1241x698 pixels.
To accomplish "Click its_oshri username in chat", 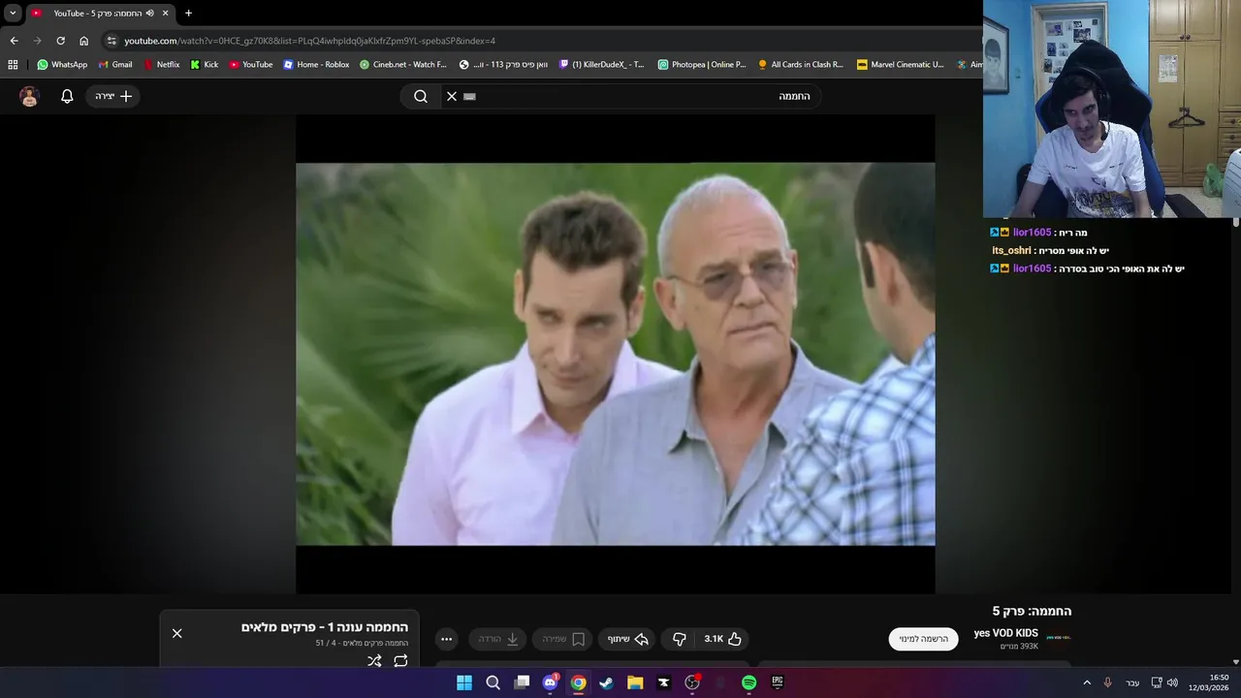I will point(1011,250).
